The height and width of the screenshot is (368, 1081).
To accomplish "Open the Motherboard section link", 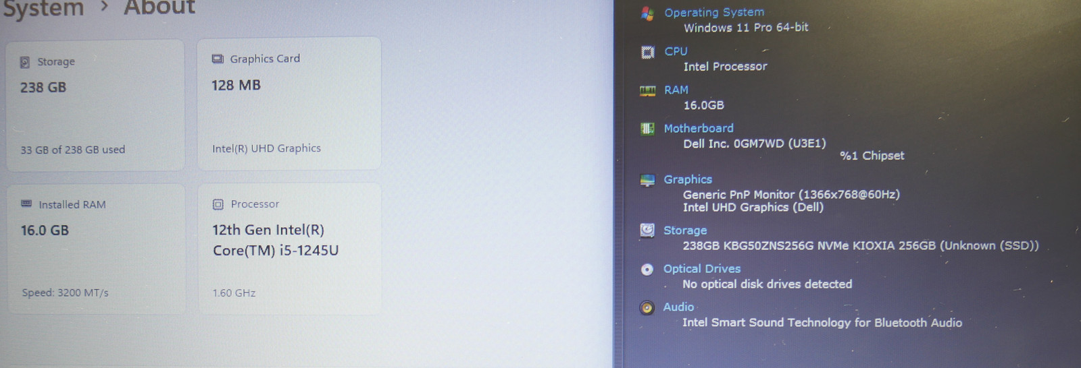I will [x=698, y=128].
